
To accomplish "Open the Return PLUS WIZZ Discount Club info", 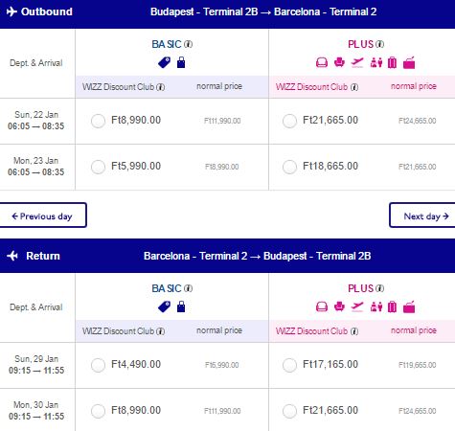I will tap(354, 331).
